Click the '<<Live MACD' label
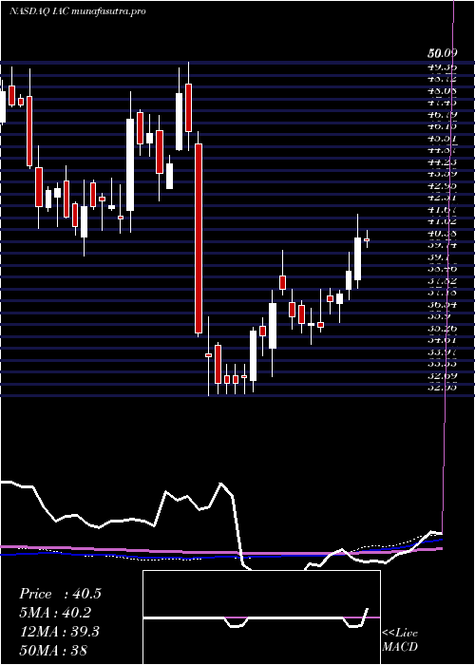The height and width of the screenshot is (665, 475). (x=400, y=640)
